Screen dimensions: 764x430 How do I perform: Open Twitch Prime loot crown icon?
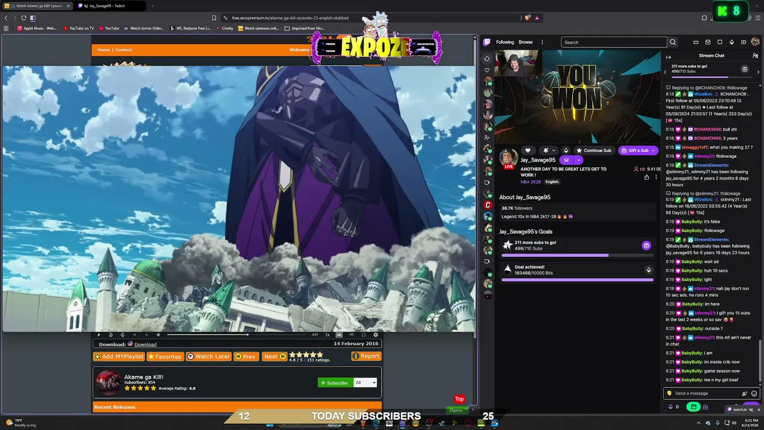tap(696, 42)
